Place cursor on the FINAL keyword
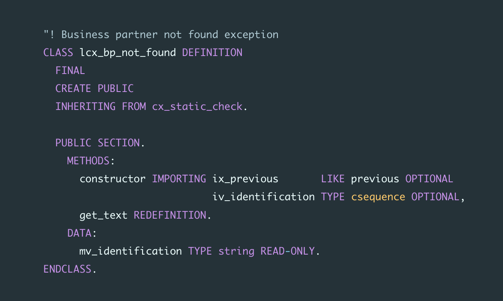 [x=70, y=71]
